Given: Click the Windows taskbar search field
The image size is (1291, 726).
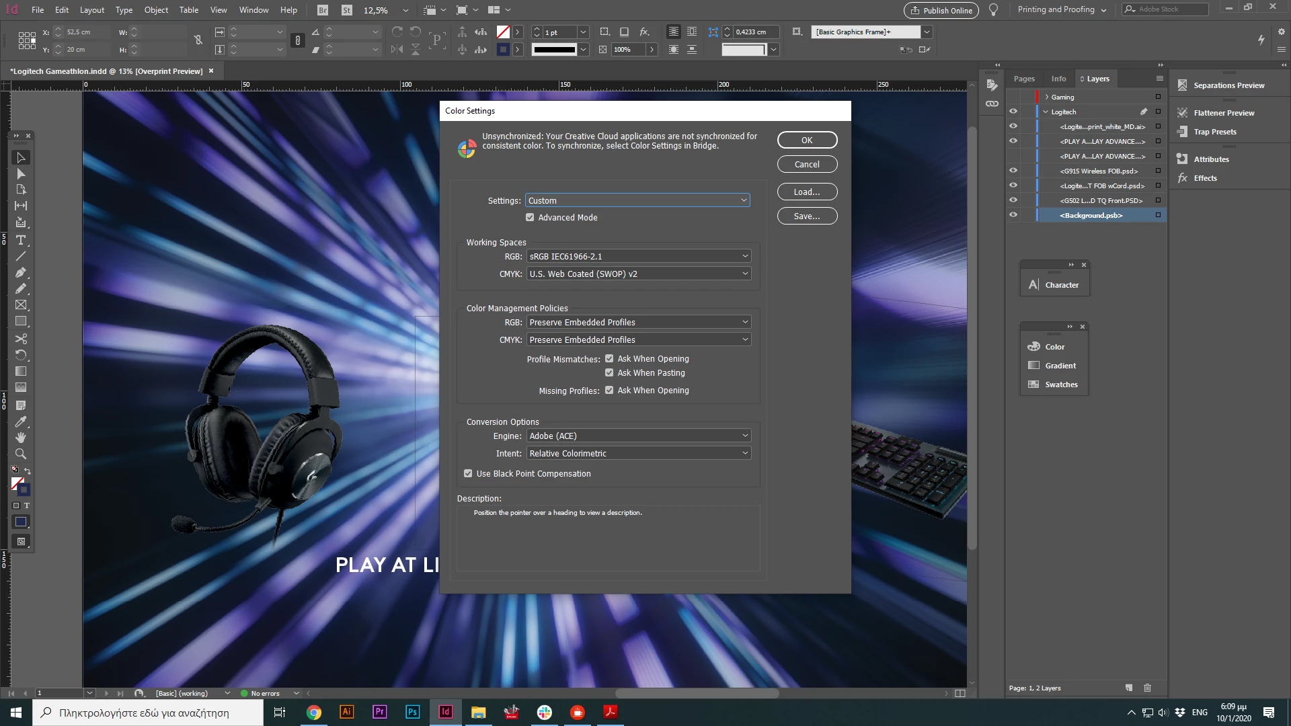Looking at the screenshot, I should (148, 713).
